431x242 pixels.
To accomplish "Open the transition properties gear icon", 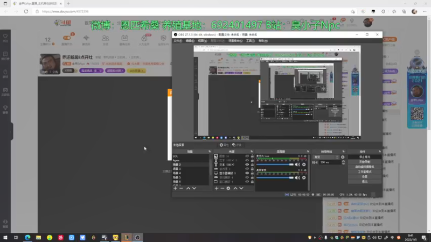I will 343,157.
